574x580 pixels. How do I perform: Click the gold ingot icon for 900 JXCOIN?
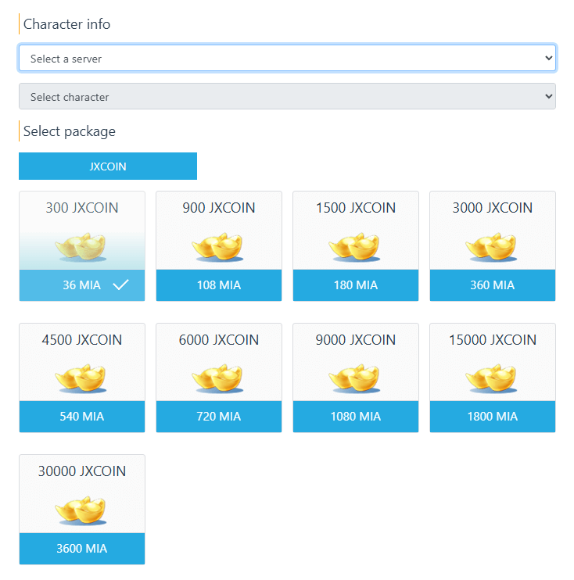[x=218, y=247]
